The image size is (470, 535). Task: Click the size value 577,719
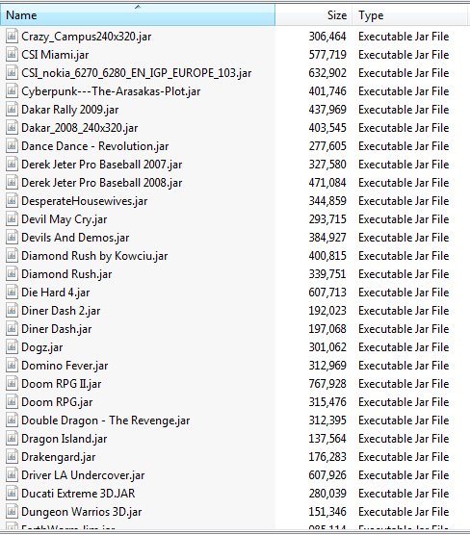pyautogui.click(x=327, y=55)
